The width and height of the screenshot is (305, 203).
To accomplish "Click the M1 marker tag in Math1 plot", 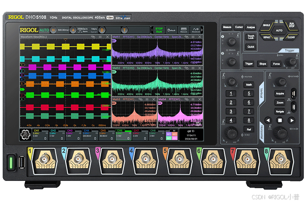I will (114, 41).
